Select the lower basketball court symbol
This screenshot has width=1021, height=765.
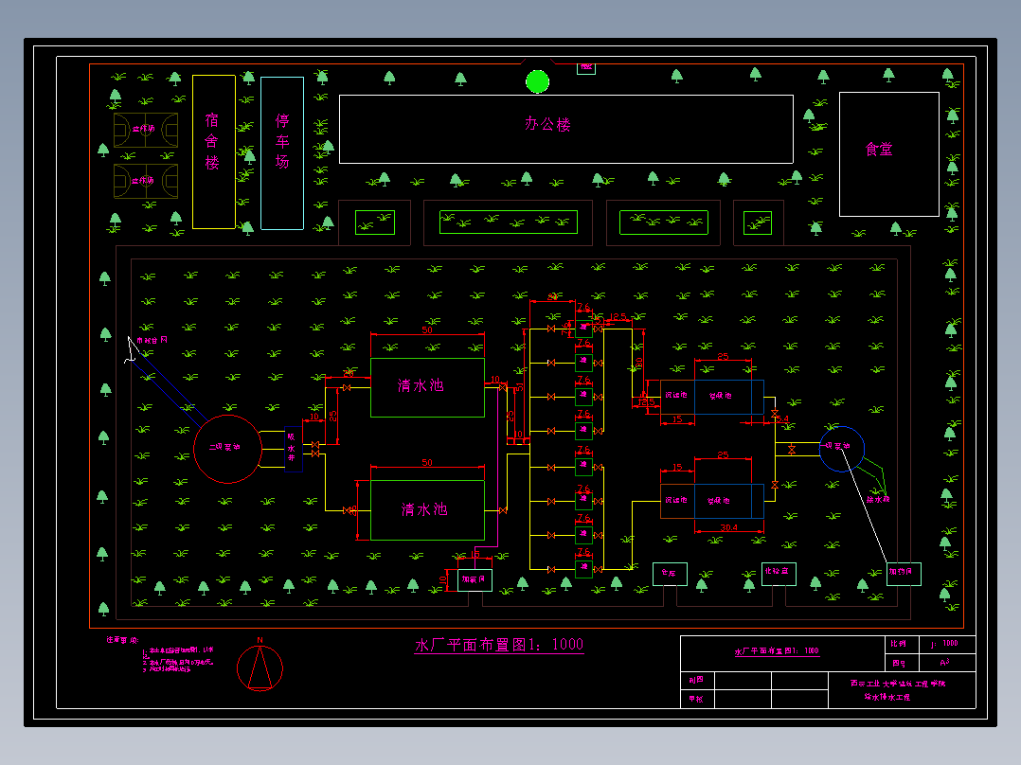click(146, 181)
